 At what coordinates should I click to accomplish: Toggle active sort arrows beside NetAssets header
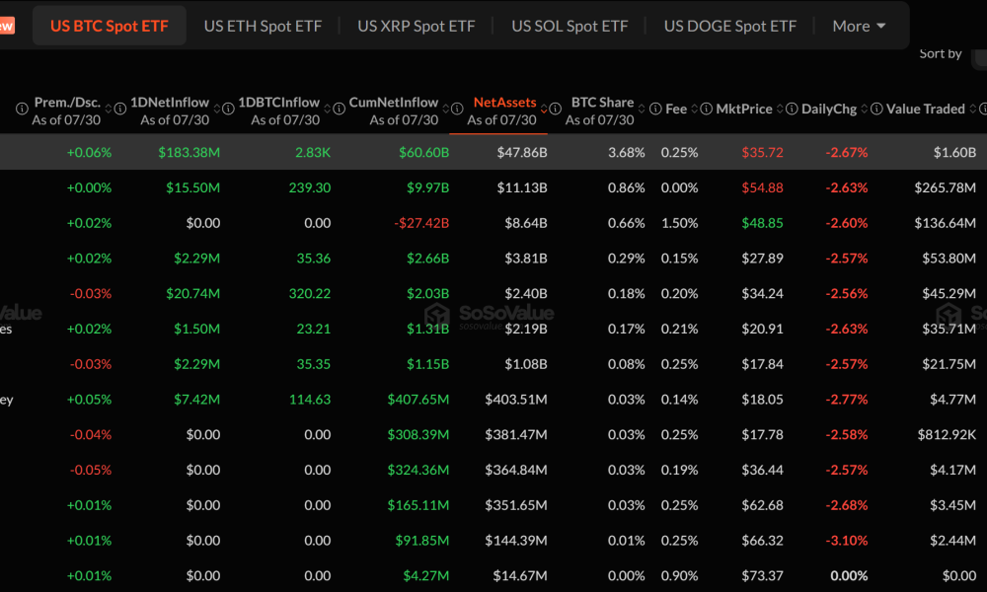coord(544,109)
